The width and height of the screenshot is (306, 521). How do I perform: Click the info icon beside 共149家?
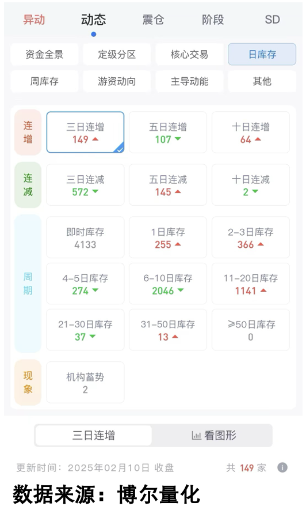[x=282, y=467]
